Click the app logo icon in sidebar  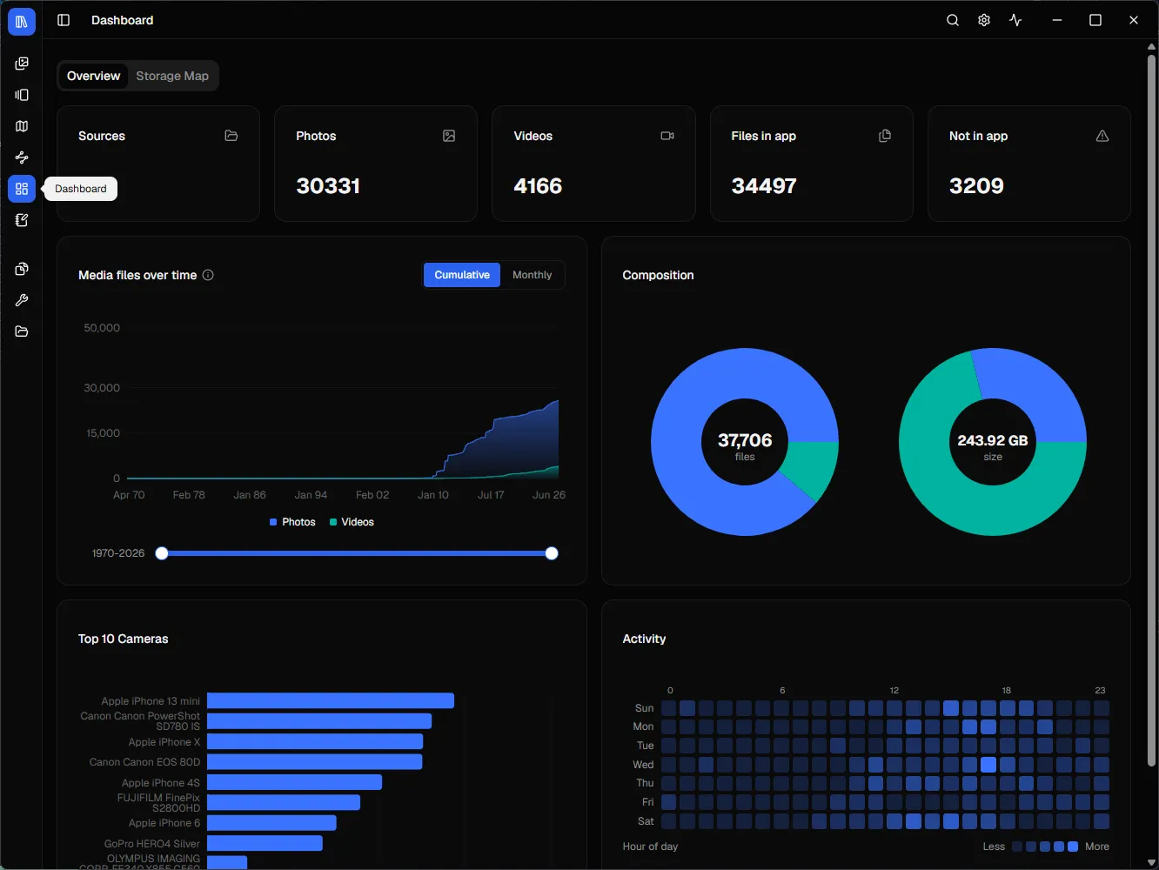22,22
